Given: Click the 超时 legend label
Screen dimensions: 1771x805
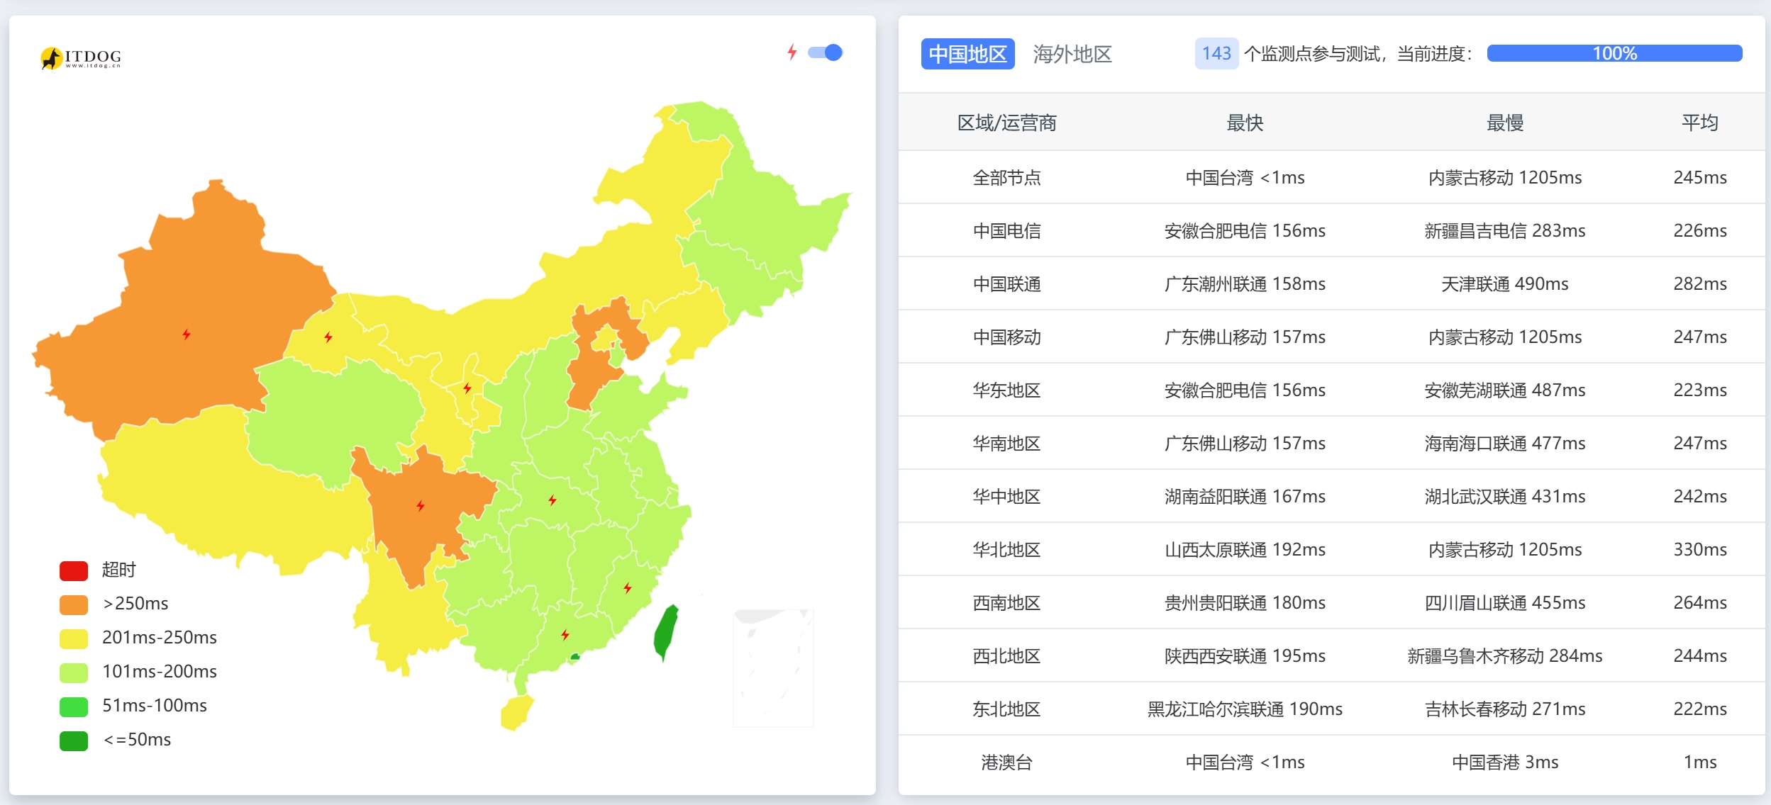Looking at the screenshot, I should click(x=119, y=570).
